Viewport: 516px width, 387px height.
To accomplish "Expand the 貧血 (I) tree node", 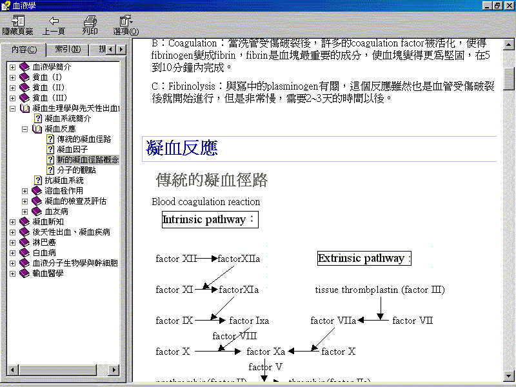I will [x=13, y=77].
